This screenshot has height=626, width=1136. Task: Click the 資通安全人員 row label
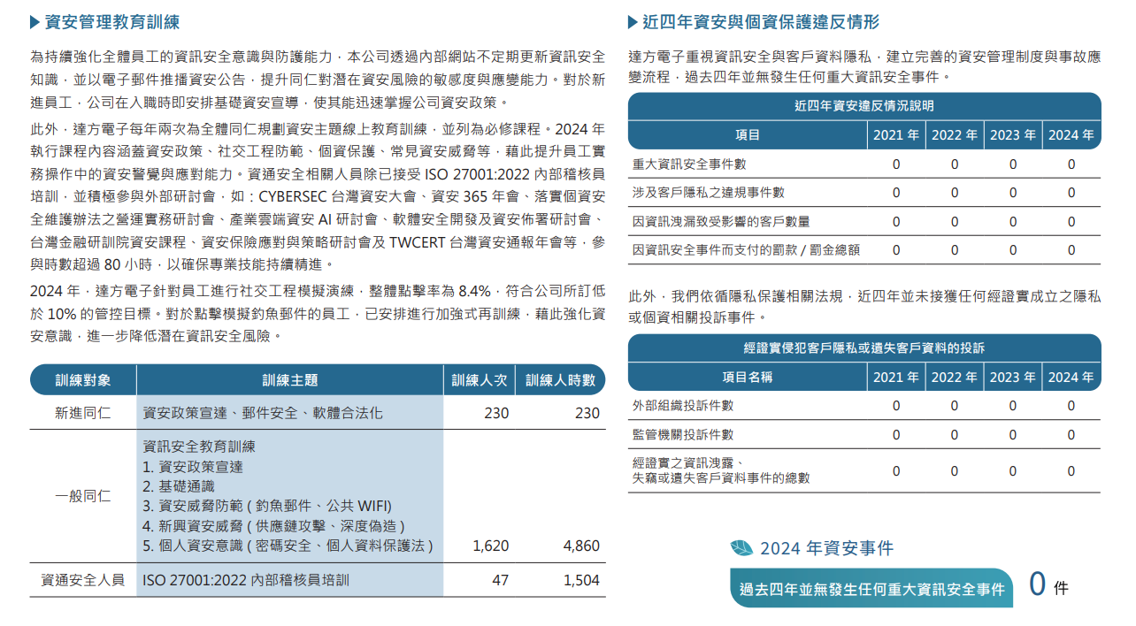click(x=83, y=581)
